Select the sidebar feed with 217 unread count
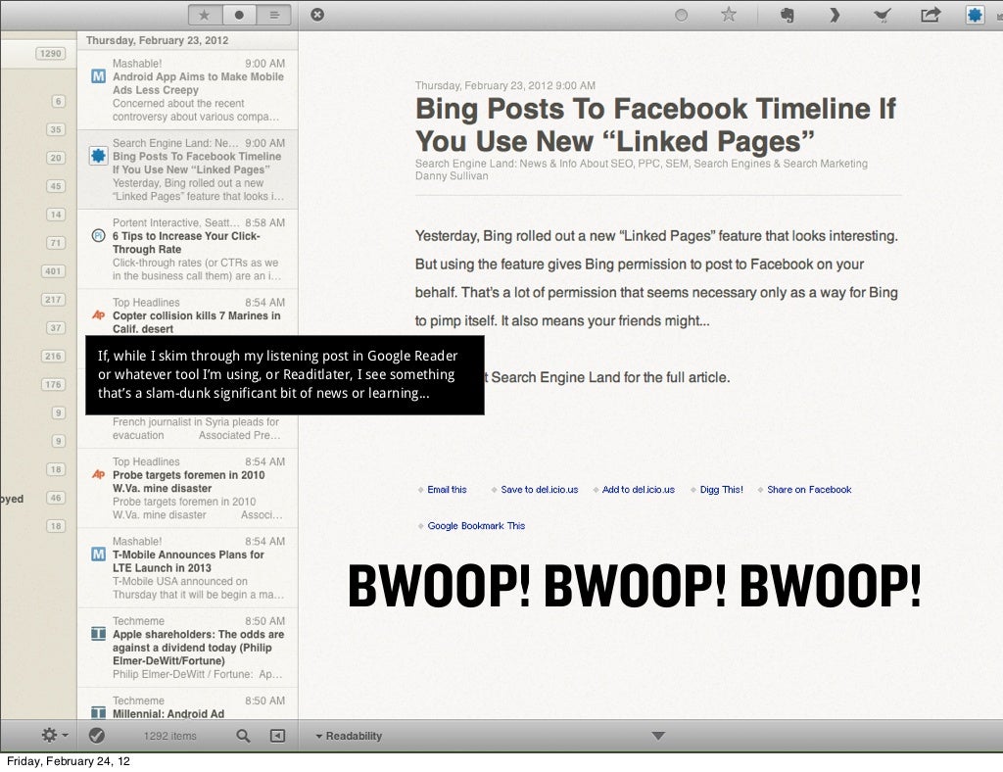 tap(53, 300)
